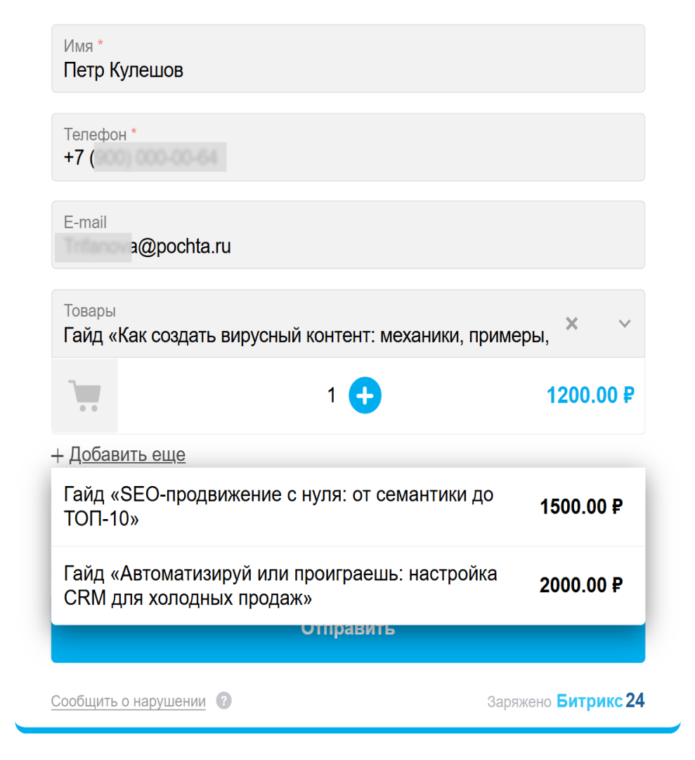This screenshot has width=695, height=760.
Task: Focus the E-mail input field
Action: [349, 235]
